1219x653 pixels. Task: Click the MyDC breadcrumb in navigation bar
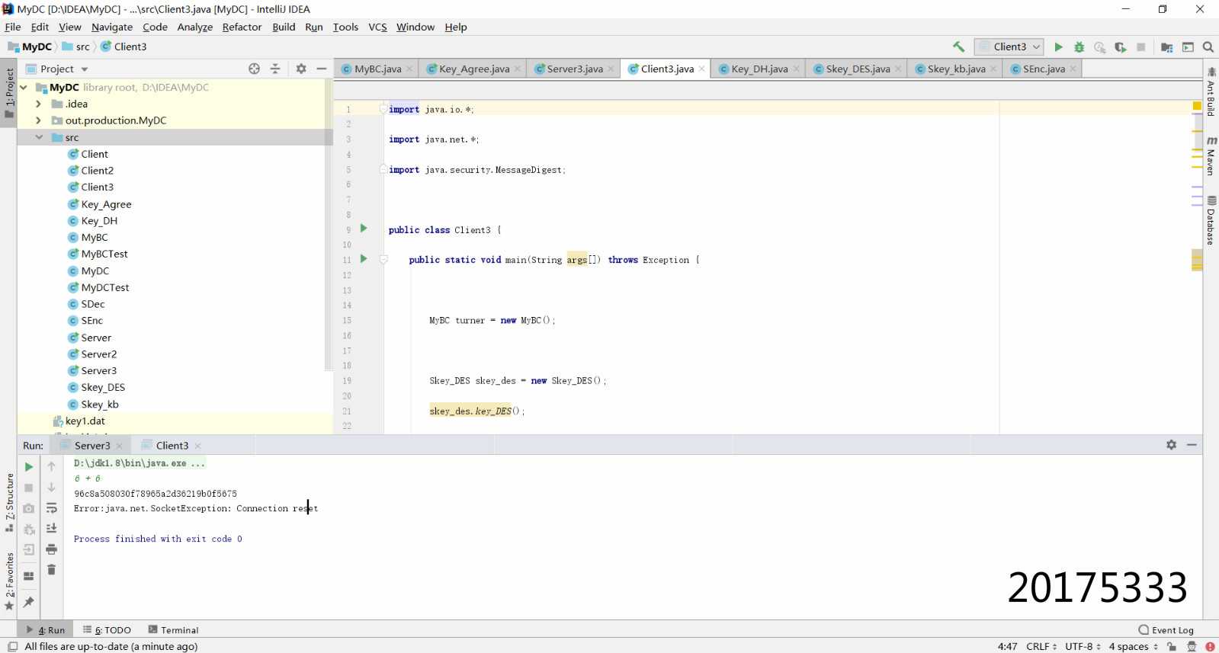pyautogui.click(x=30, y=46)
